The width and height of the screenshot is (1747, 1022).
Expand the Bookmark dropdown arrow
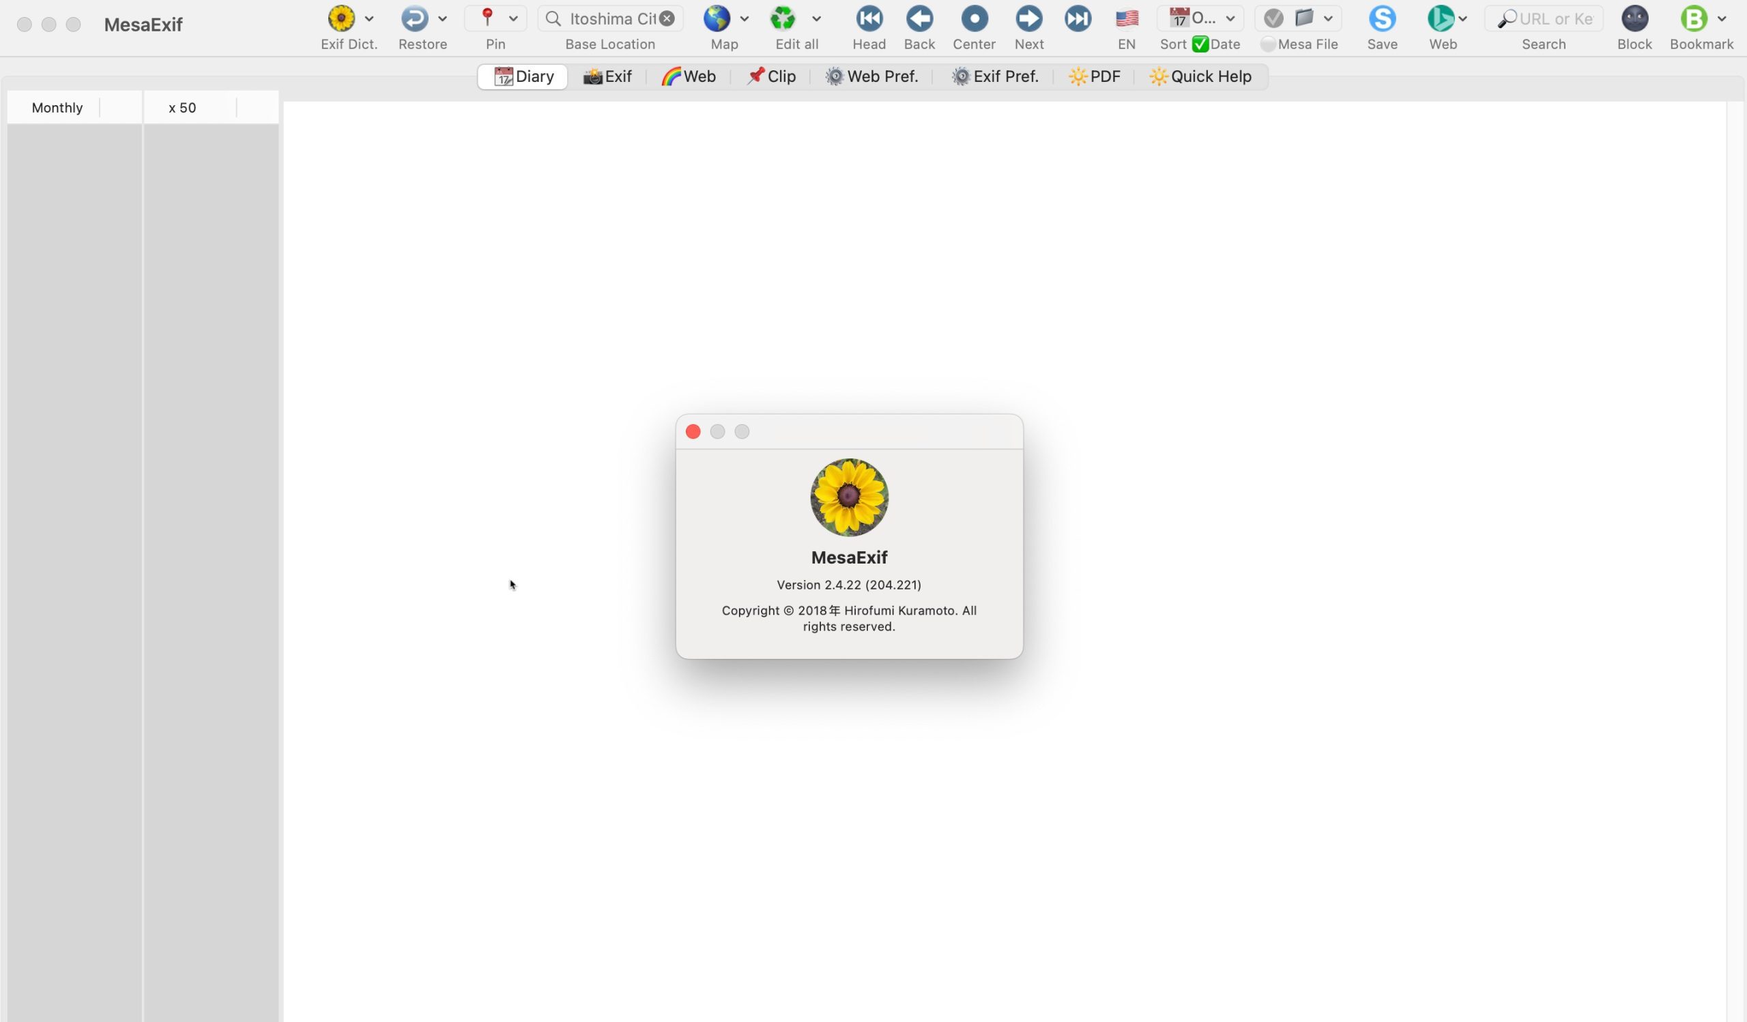coord(1722,18)
